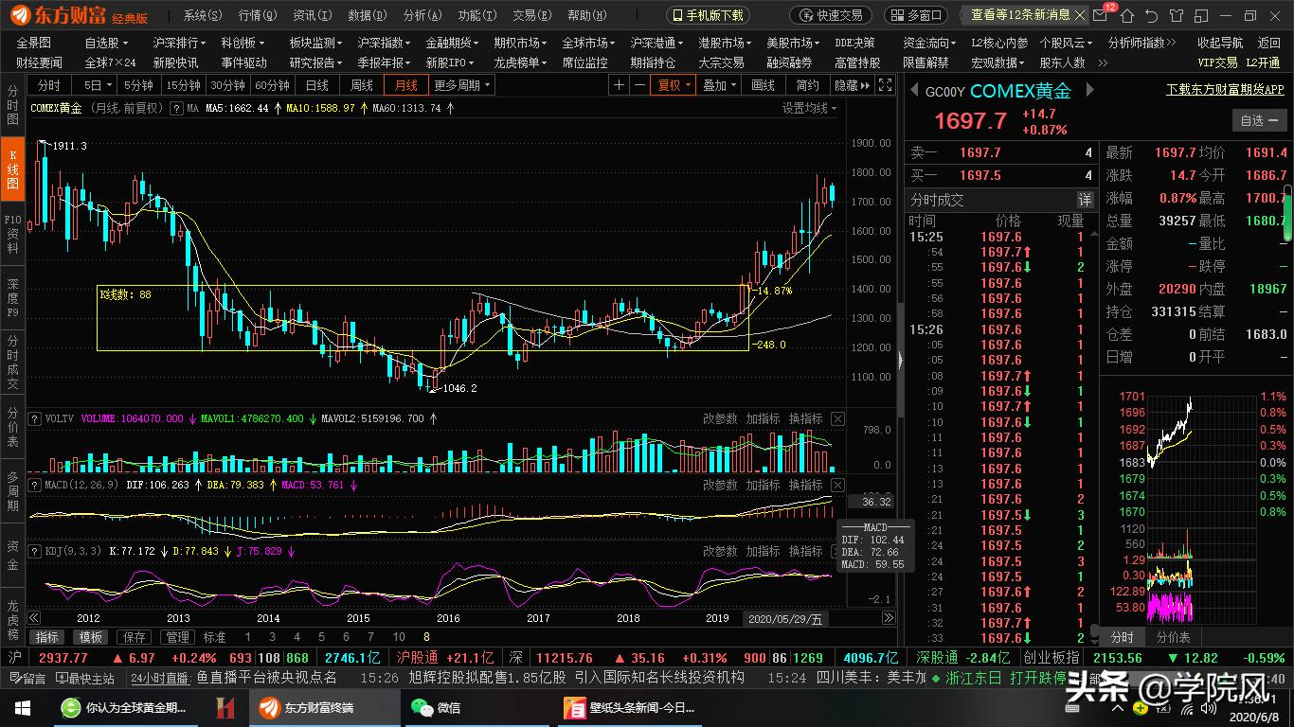Open 设置均线 moving average settings dropdown
The image size is (1294, 727).
(x=809, y=108)
